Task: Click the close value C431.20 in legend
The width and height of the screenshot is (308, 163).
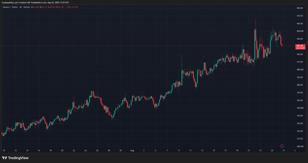Action: (60, 7)
